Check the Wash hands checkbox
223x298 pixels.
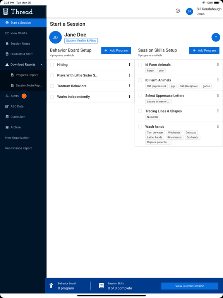tap(140, 126)
